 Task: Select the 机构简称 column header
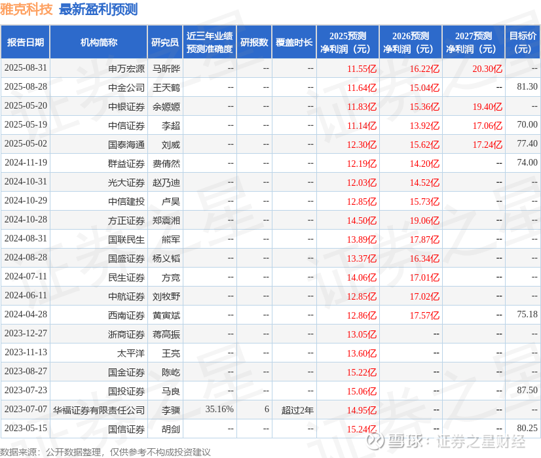point(99,42)
